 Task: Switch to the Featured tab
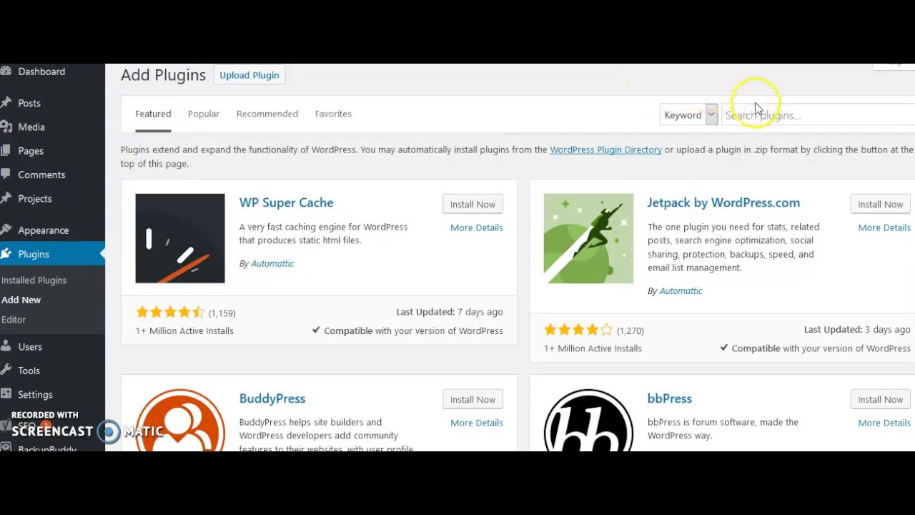point(153,114)
